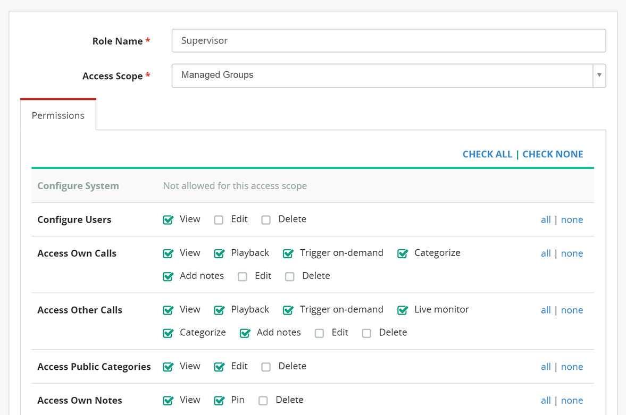Click 'none' link for Access Other Calls
This screenshot has width=626, height=415.
[572, 310]
